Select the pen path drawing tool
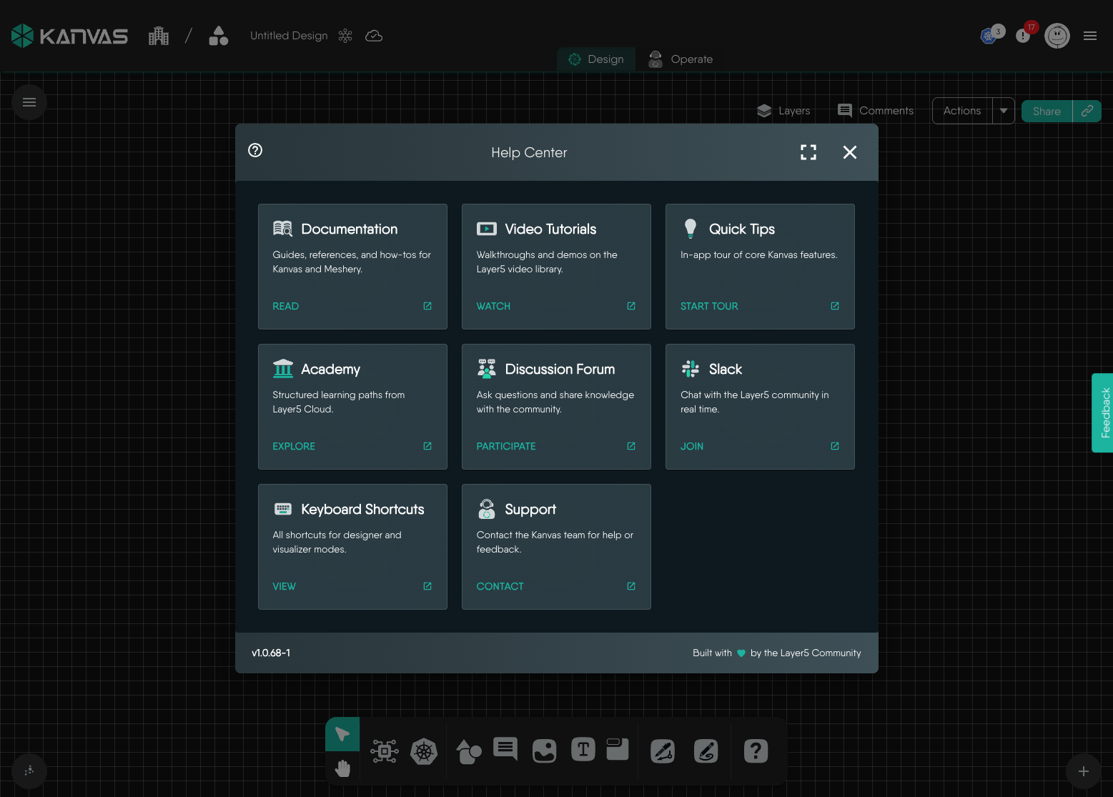The width and height of the screenshot is (1113, 797). (x=663, y=751)
